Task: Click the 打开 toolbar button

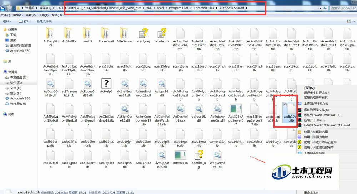Action: point(24,21)
